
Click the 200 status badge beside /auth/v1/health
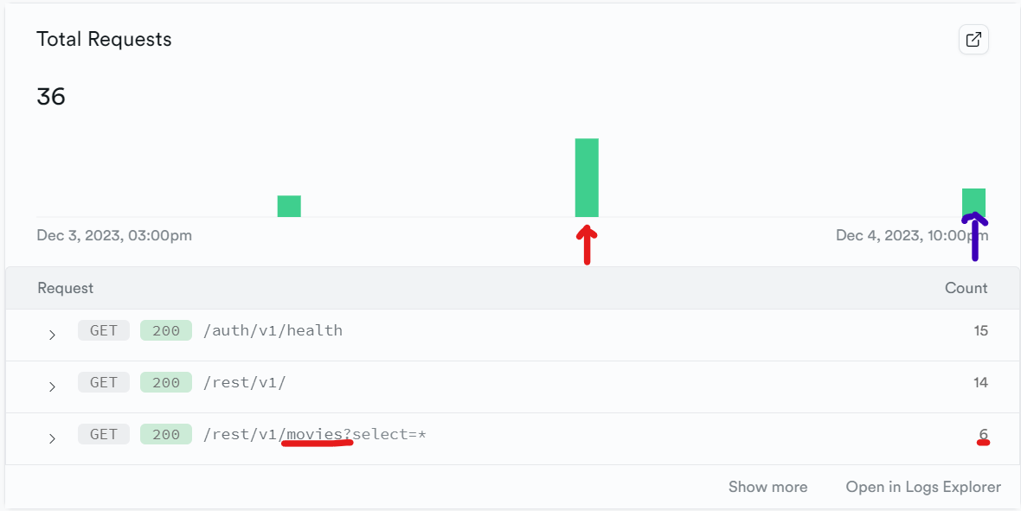(165, 329)
